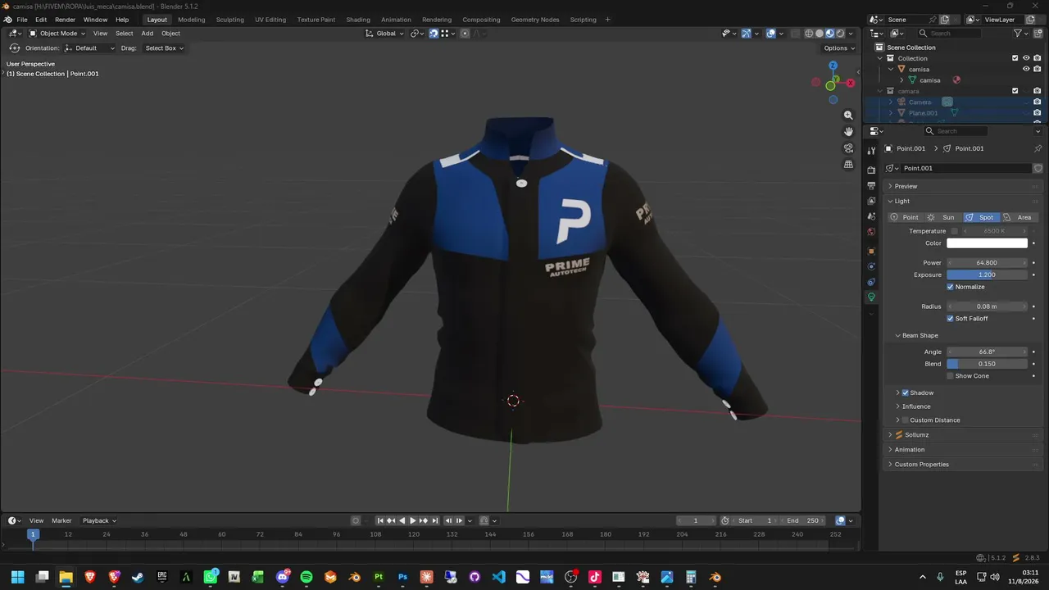Click the Z axis on navigation gizmo

833,65
